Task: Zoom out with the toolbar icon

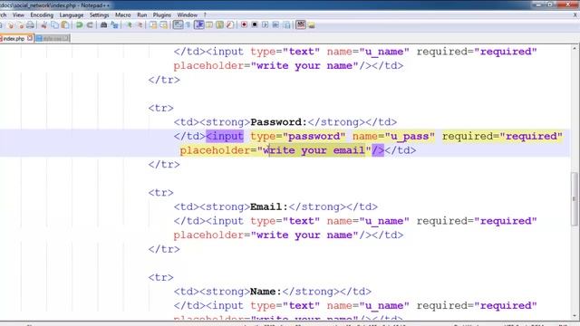Action: [140, 25]
